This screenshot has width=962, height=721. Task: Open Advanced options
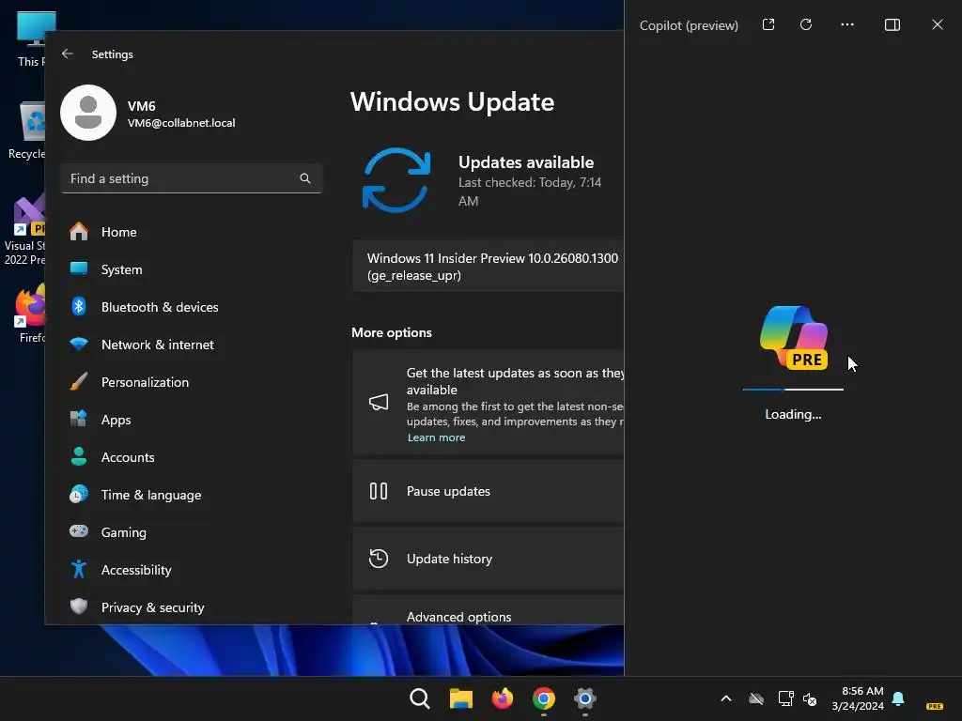pos(489,610)
